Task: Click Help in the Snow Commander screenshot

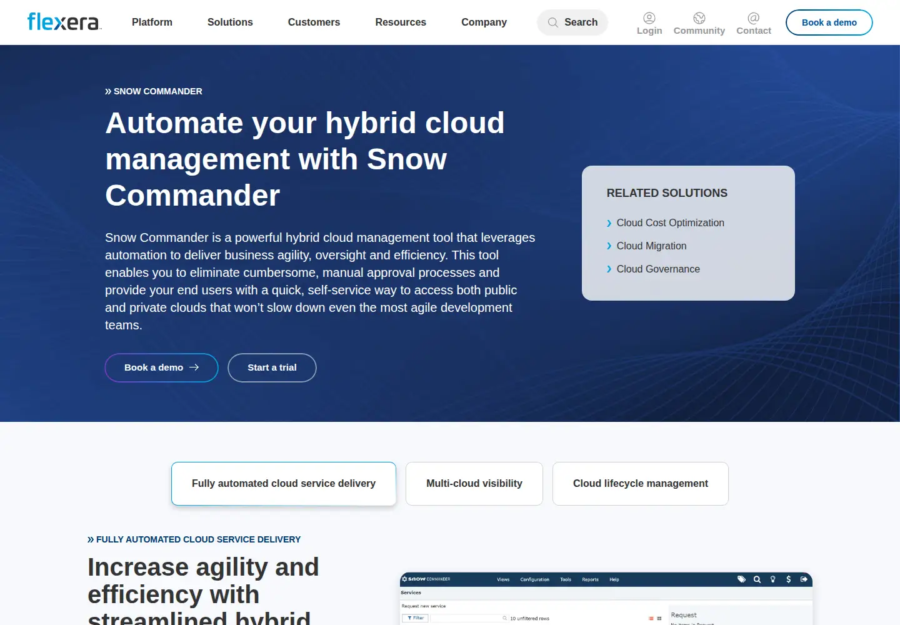Action: point(614,580)
